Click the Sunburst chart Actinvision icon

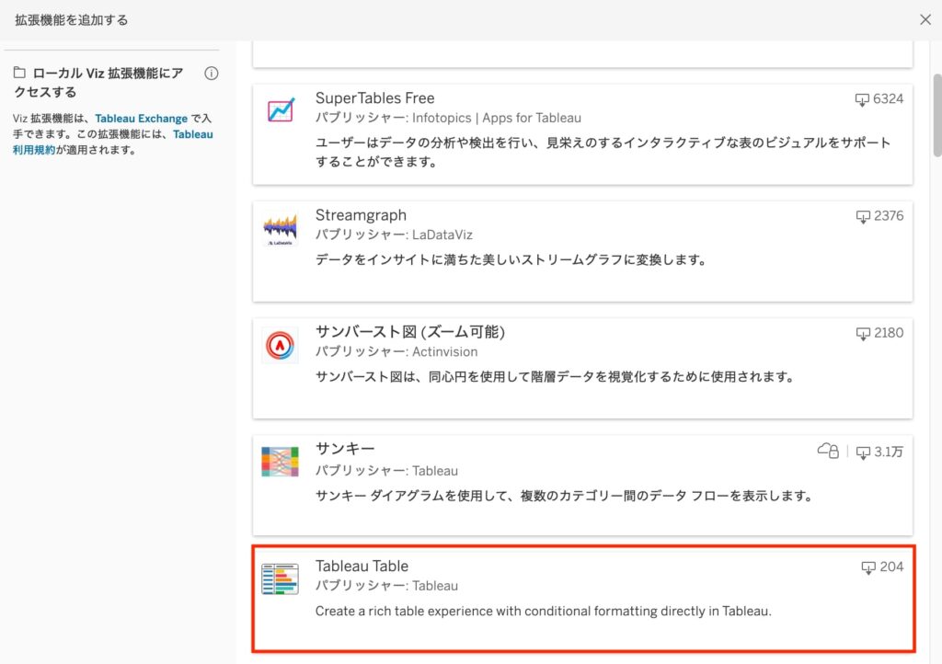280,345
